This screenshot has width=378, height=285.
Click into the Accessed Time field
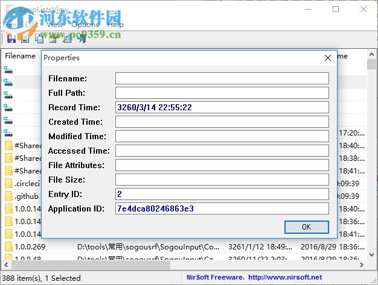click(x=222, y=151)
